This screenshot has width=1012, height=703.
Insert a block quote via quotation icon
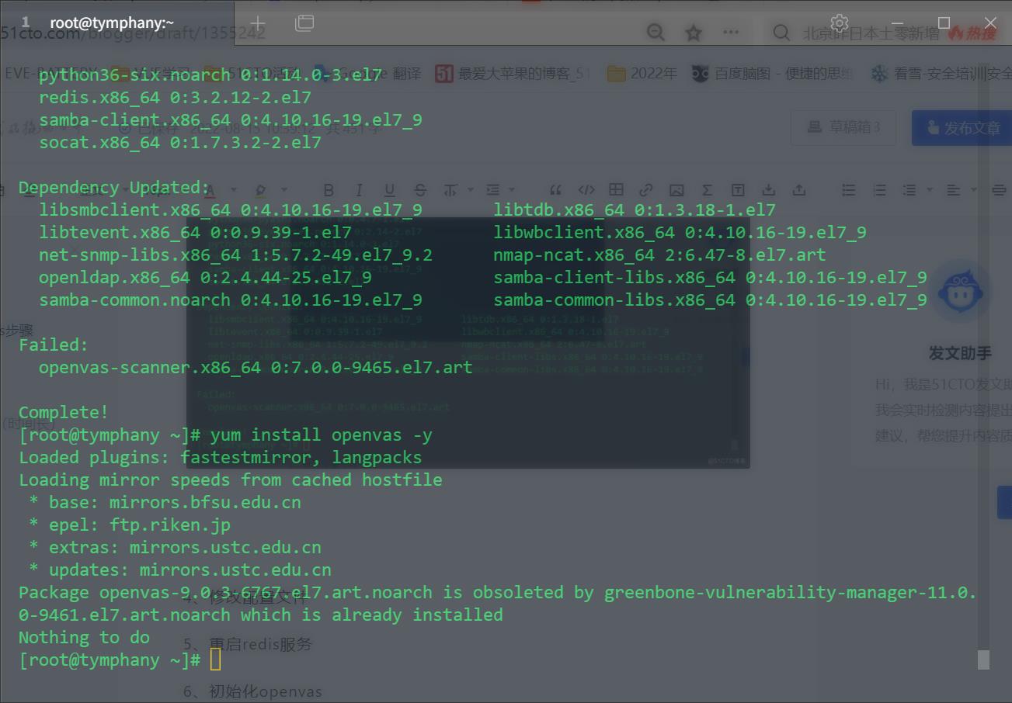pos(555,190)
